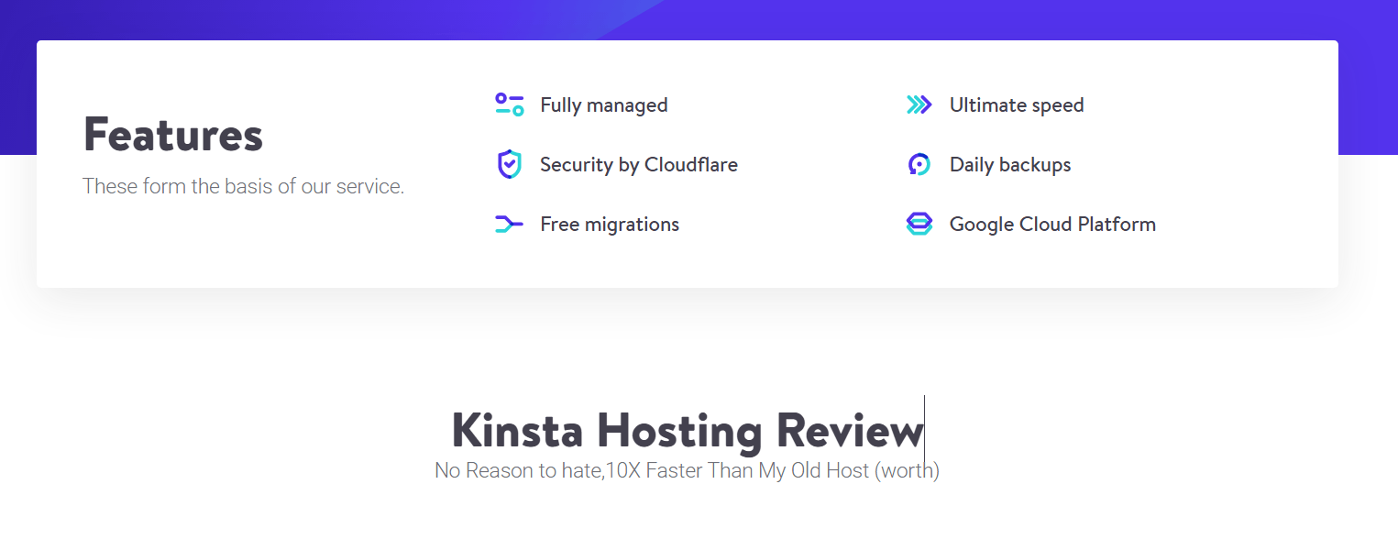Viewport: 1398px width, 539px height.
Task: Select the Free migrations text
Action: (x=610, y=225)
